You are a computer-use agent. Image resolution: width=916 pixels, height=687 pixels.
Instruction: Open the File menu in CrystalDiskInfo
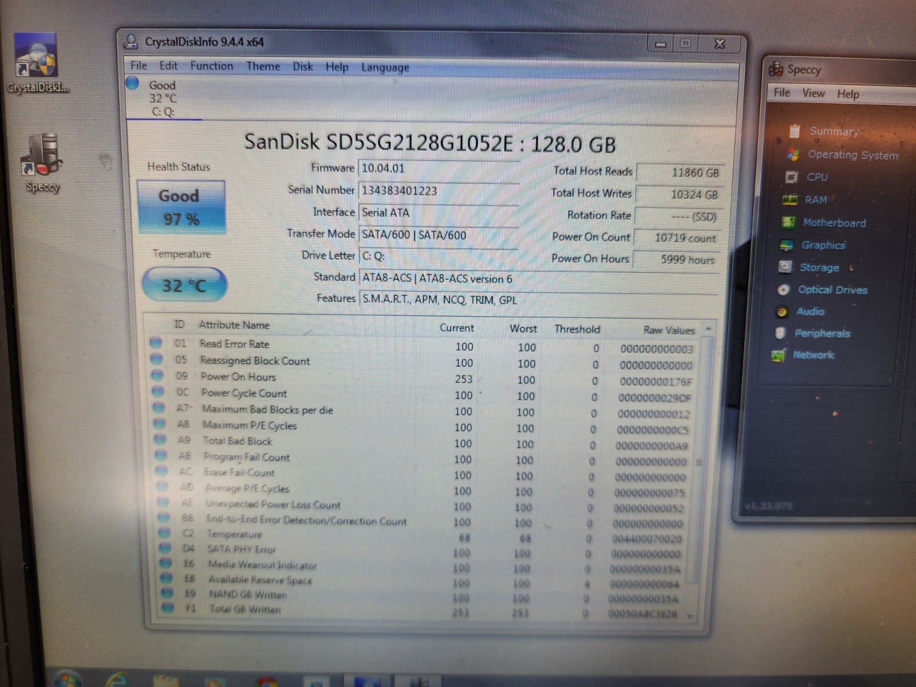139,65
